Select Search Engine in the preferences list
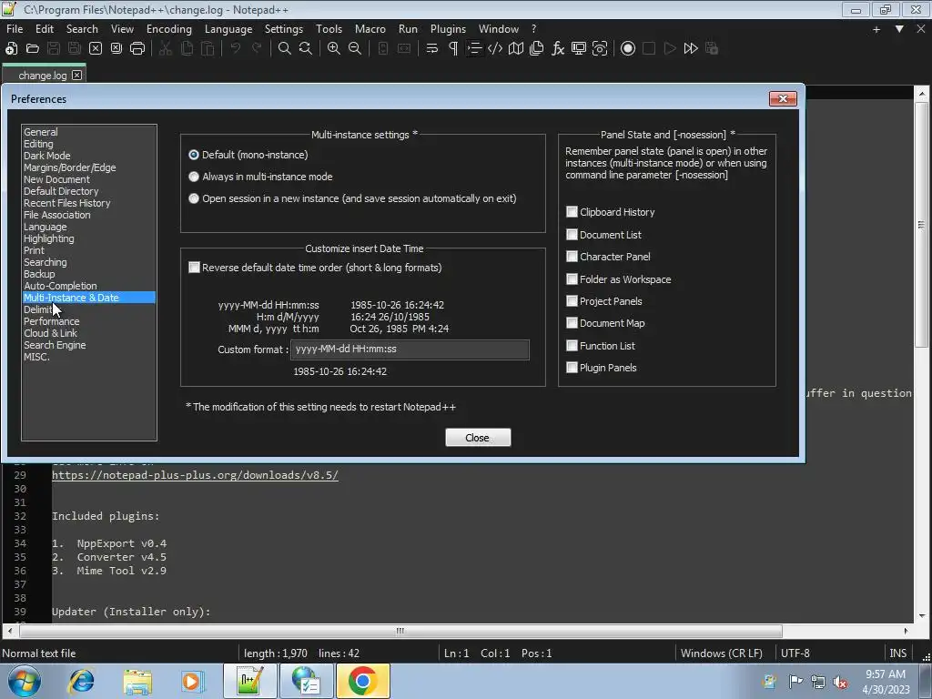 pyautogui.click(x=55, y=345)
